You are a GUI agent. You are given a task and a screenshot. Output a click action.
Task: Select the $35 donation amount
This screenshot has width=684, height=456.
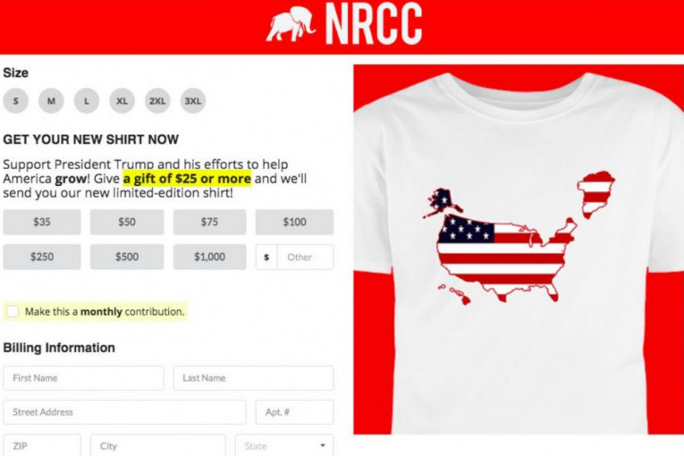pyautogui.click(x=42, y=222)
